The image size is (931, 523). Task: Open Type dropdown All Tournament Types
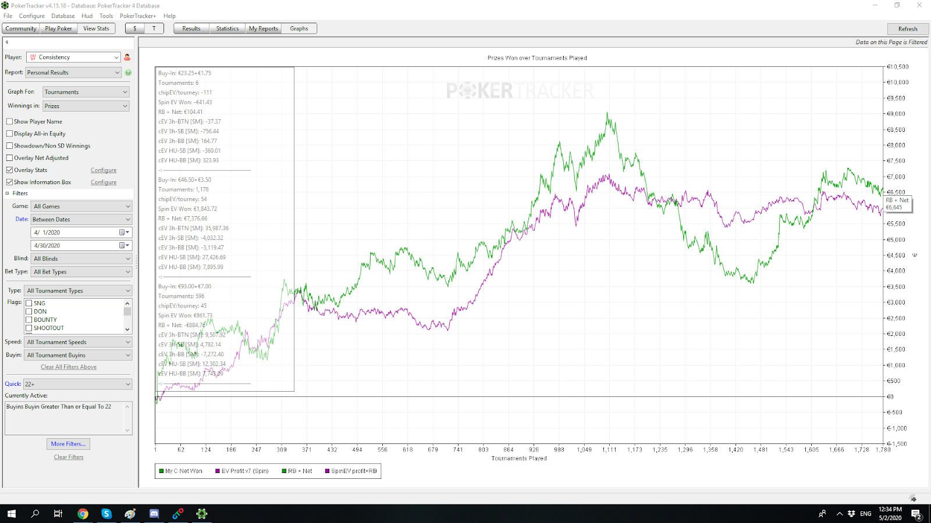click(x=79, y=291)
